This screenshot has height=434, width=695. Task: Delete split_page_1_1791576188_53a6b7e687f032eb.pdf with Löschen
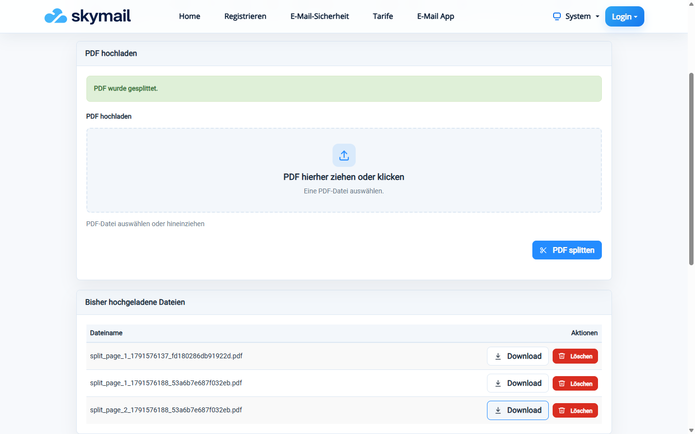point(575,383)
